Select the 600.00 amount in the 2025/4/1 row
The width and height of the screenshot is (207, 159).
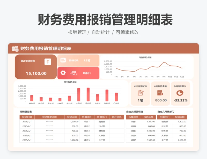click(x=72, y=136)
